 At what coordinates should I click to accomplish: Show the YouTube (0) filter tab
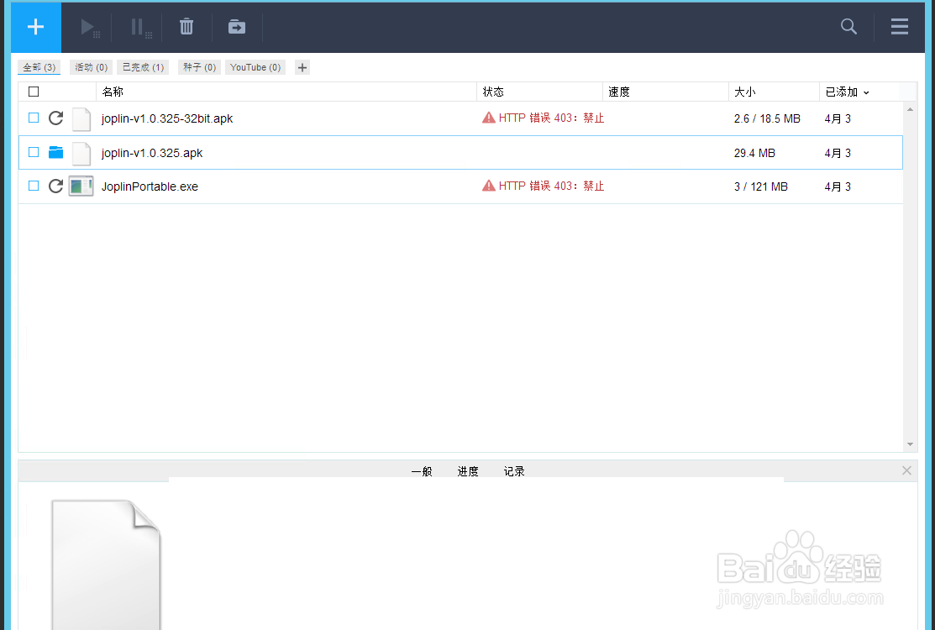pyautogui.click(x=255, y=67)
